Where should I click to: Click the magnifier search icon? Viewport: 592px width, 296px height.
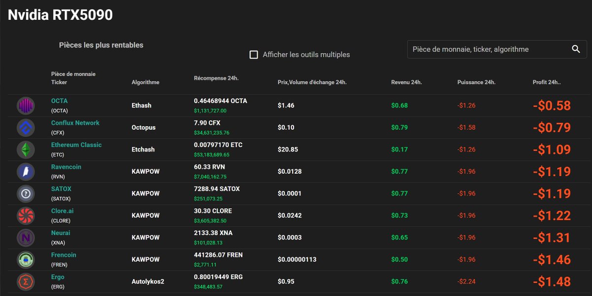point(576,49)
